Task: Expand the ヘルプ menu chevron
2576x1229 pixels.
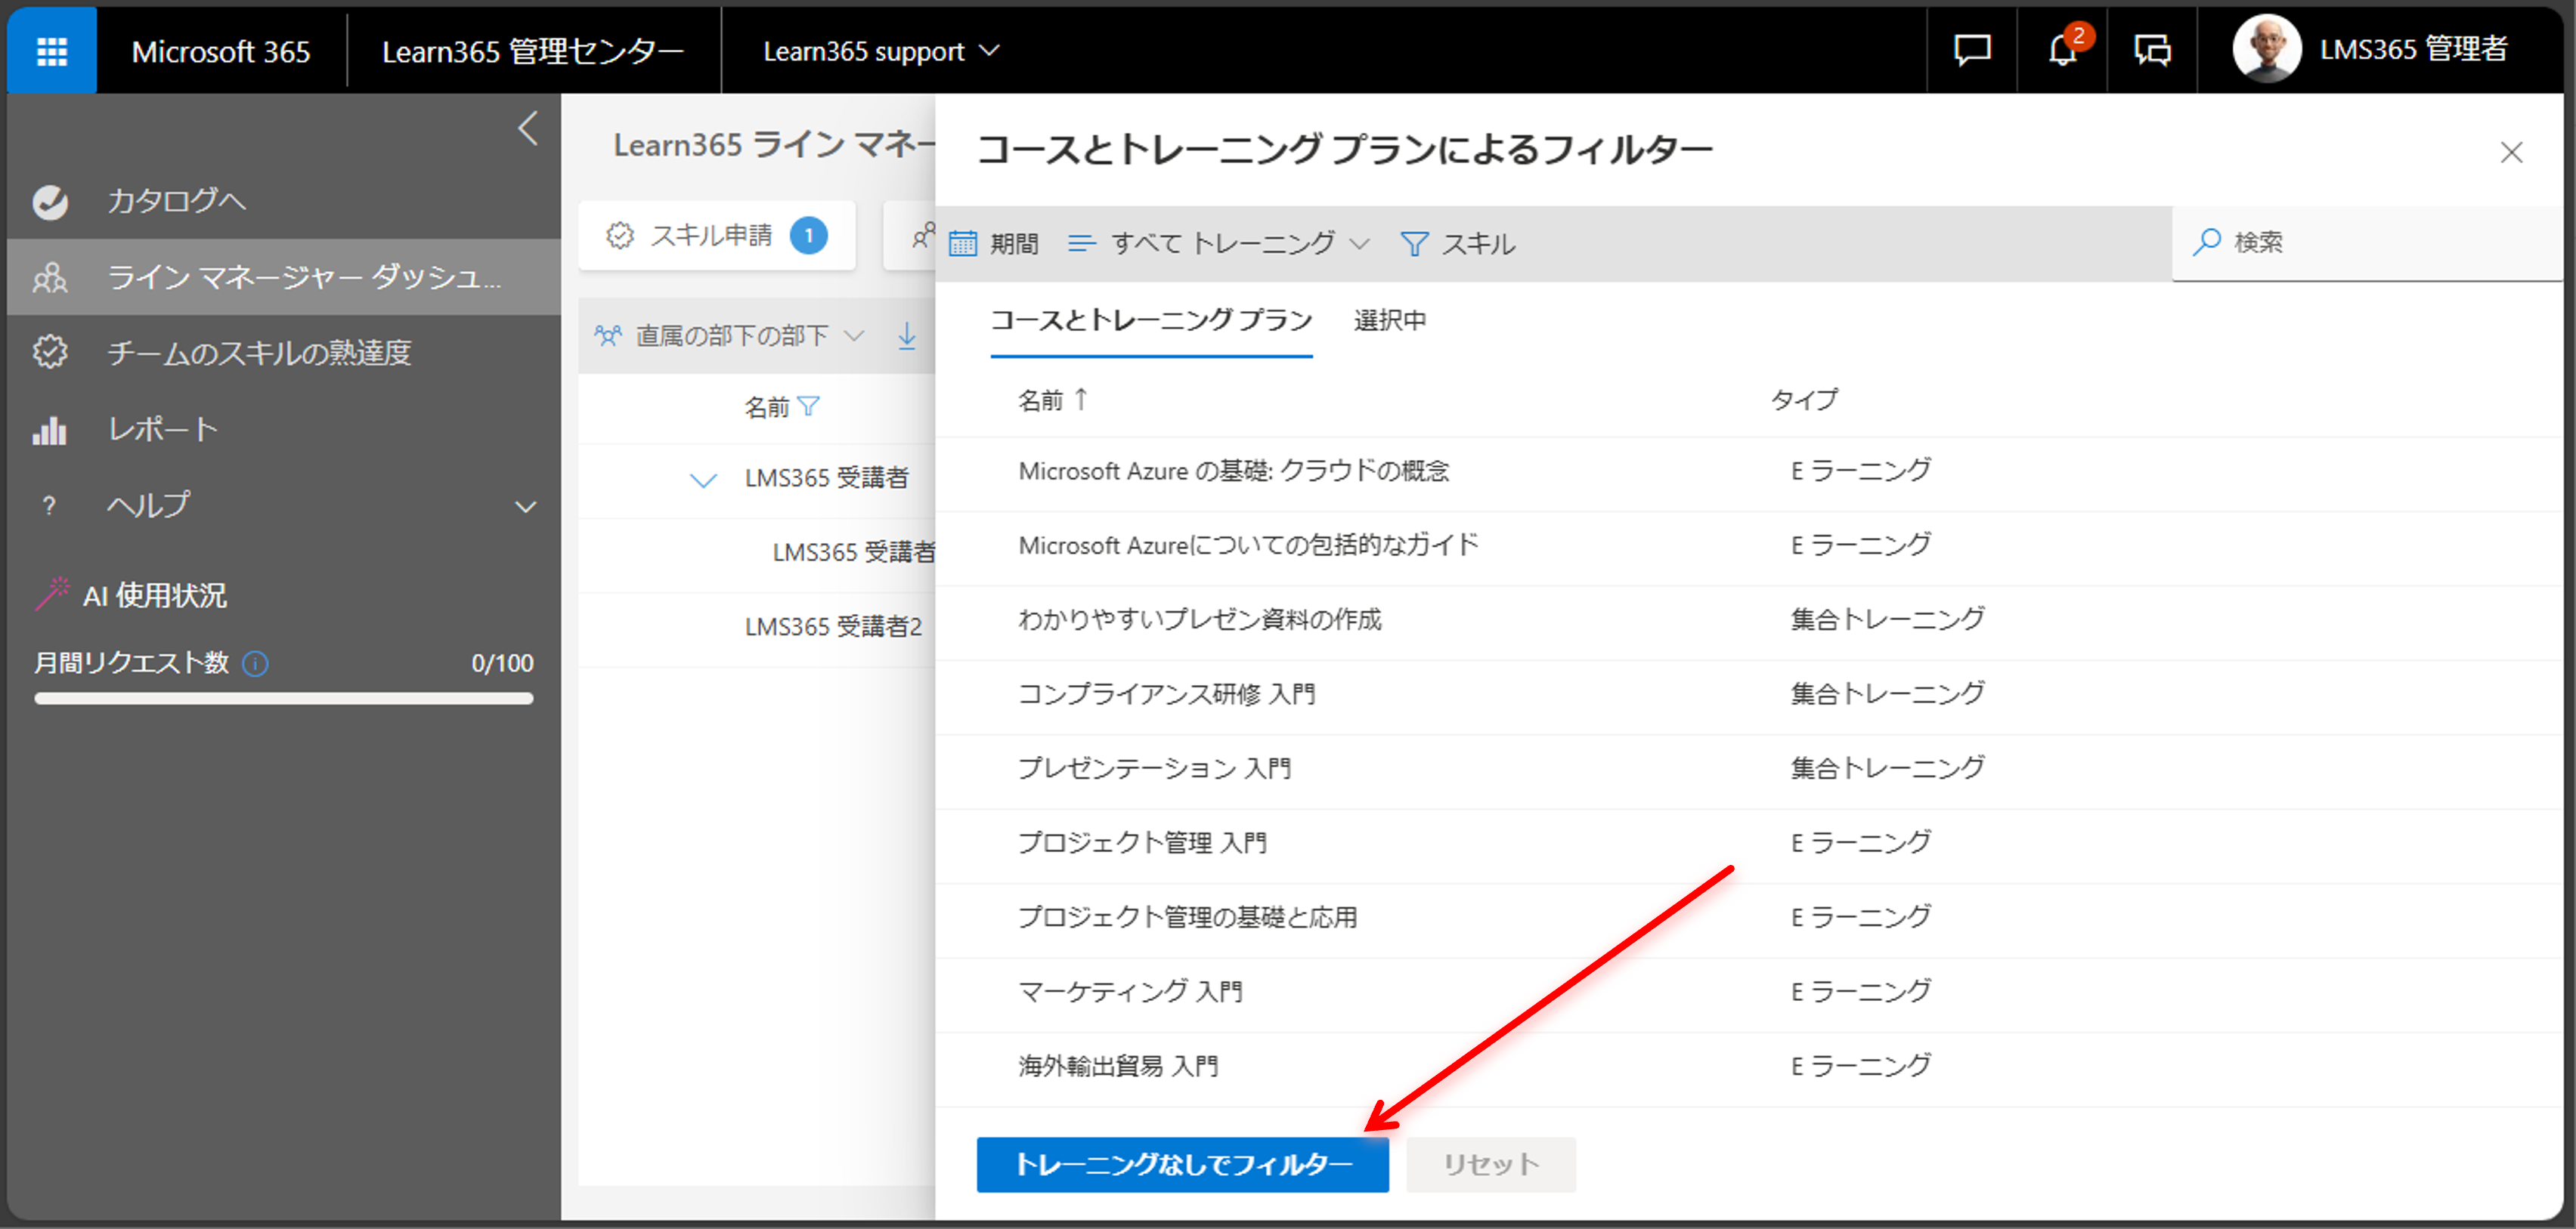Action: click(525, 507)
